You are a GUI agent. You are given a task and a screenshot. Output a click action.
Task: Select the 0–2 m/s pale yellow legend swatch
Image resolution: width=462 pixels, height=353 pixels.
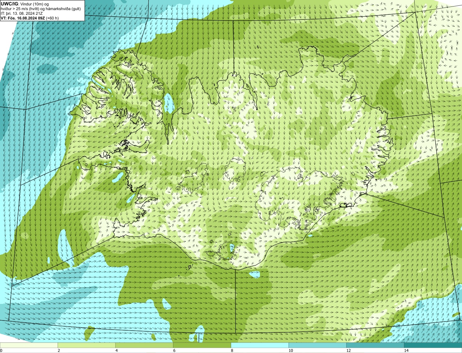tap(29, 345)
